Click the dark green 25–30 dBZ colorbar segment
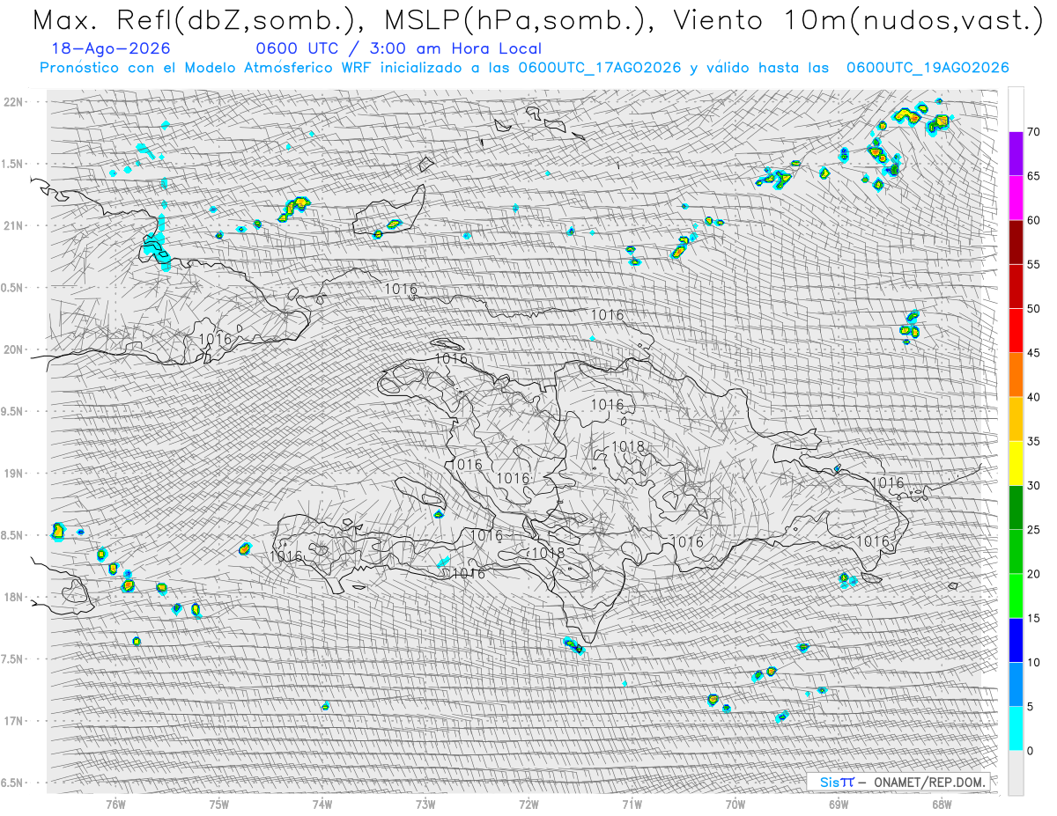This screenshot has height=816, width=1057. click(x=1016, y=507)
